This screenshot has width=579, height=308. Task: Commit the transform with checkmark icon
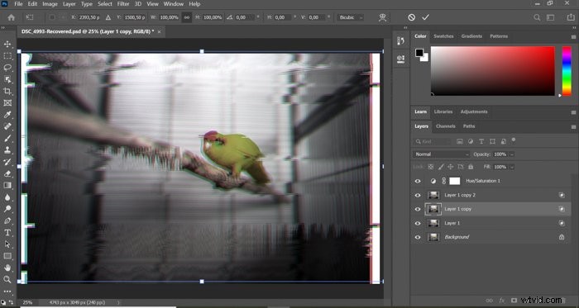(x=426, y=17)
